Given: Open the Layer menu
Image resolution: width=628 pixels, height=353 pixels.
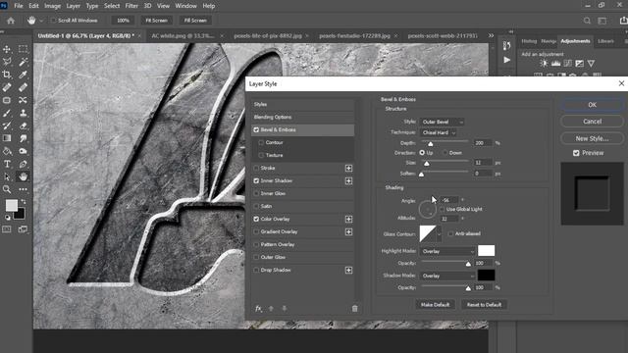Looking at the screenshot, I should tap(73, 6).
